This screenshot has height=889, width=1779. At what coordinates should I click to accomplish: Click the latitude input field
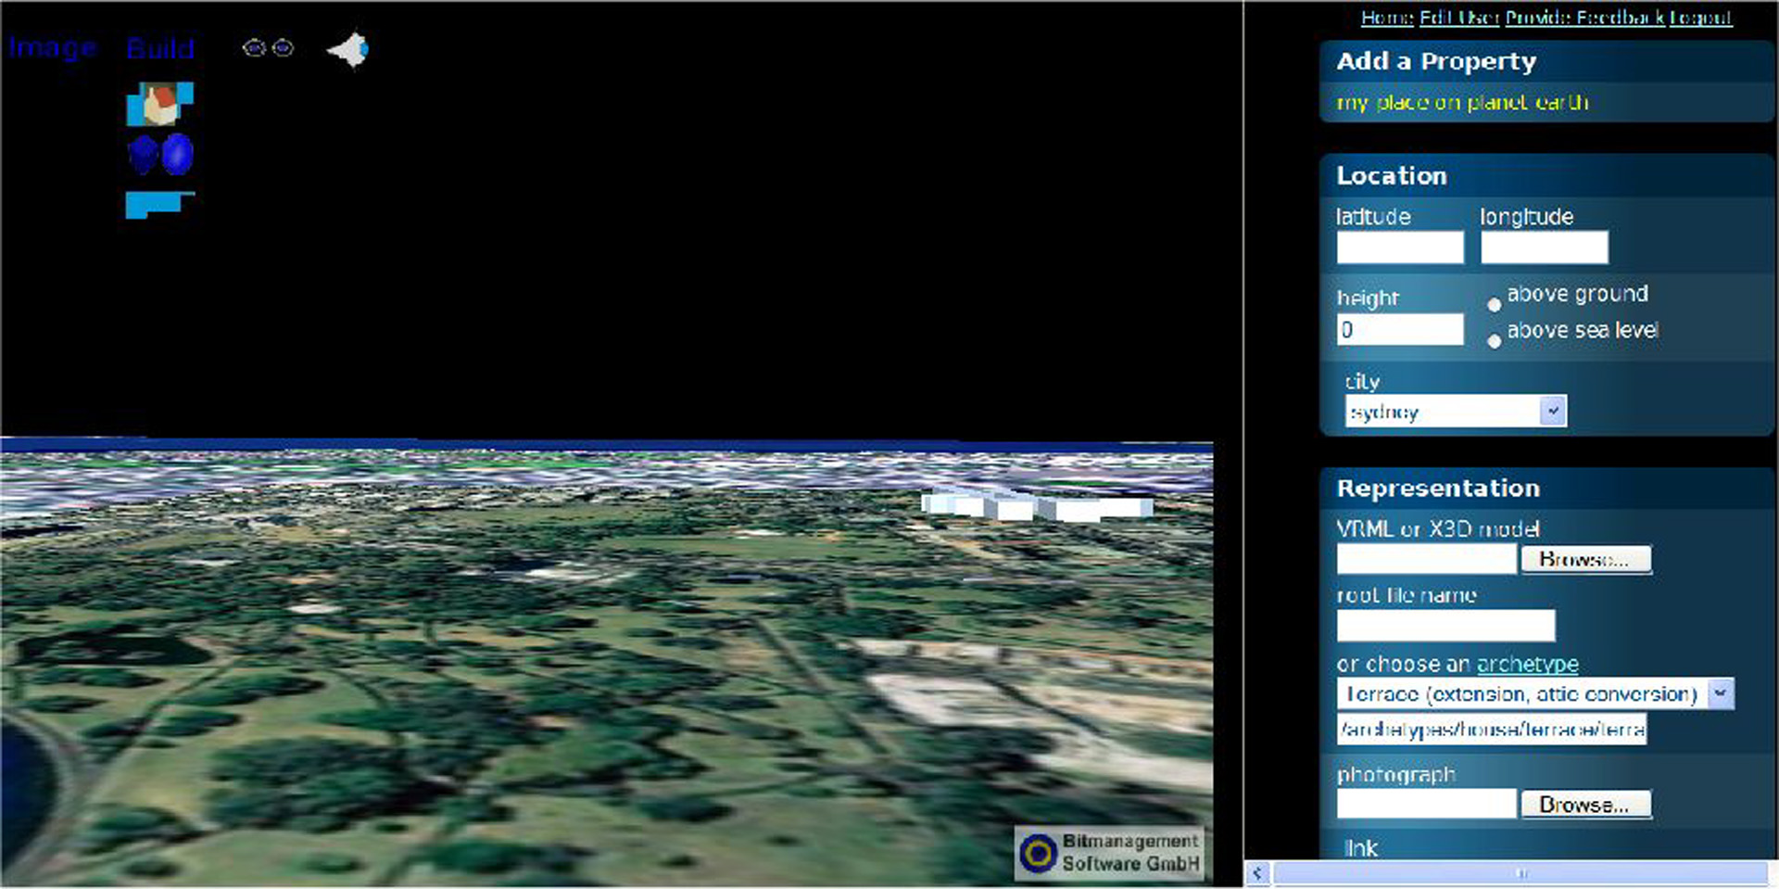coord(1399,248)
